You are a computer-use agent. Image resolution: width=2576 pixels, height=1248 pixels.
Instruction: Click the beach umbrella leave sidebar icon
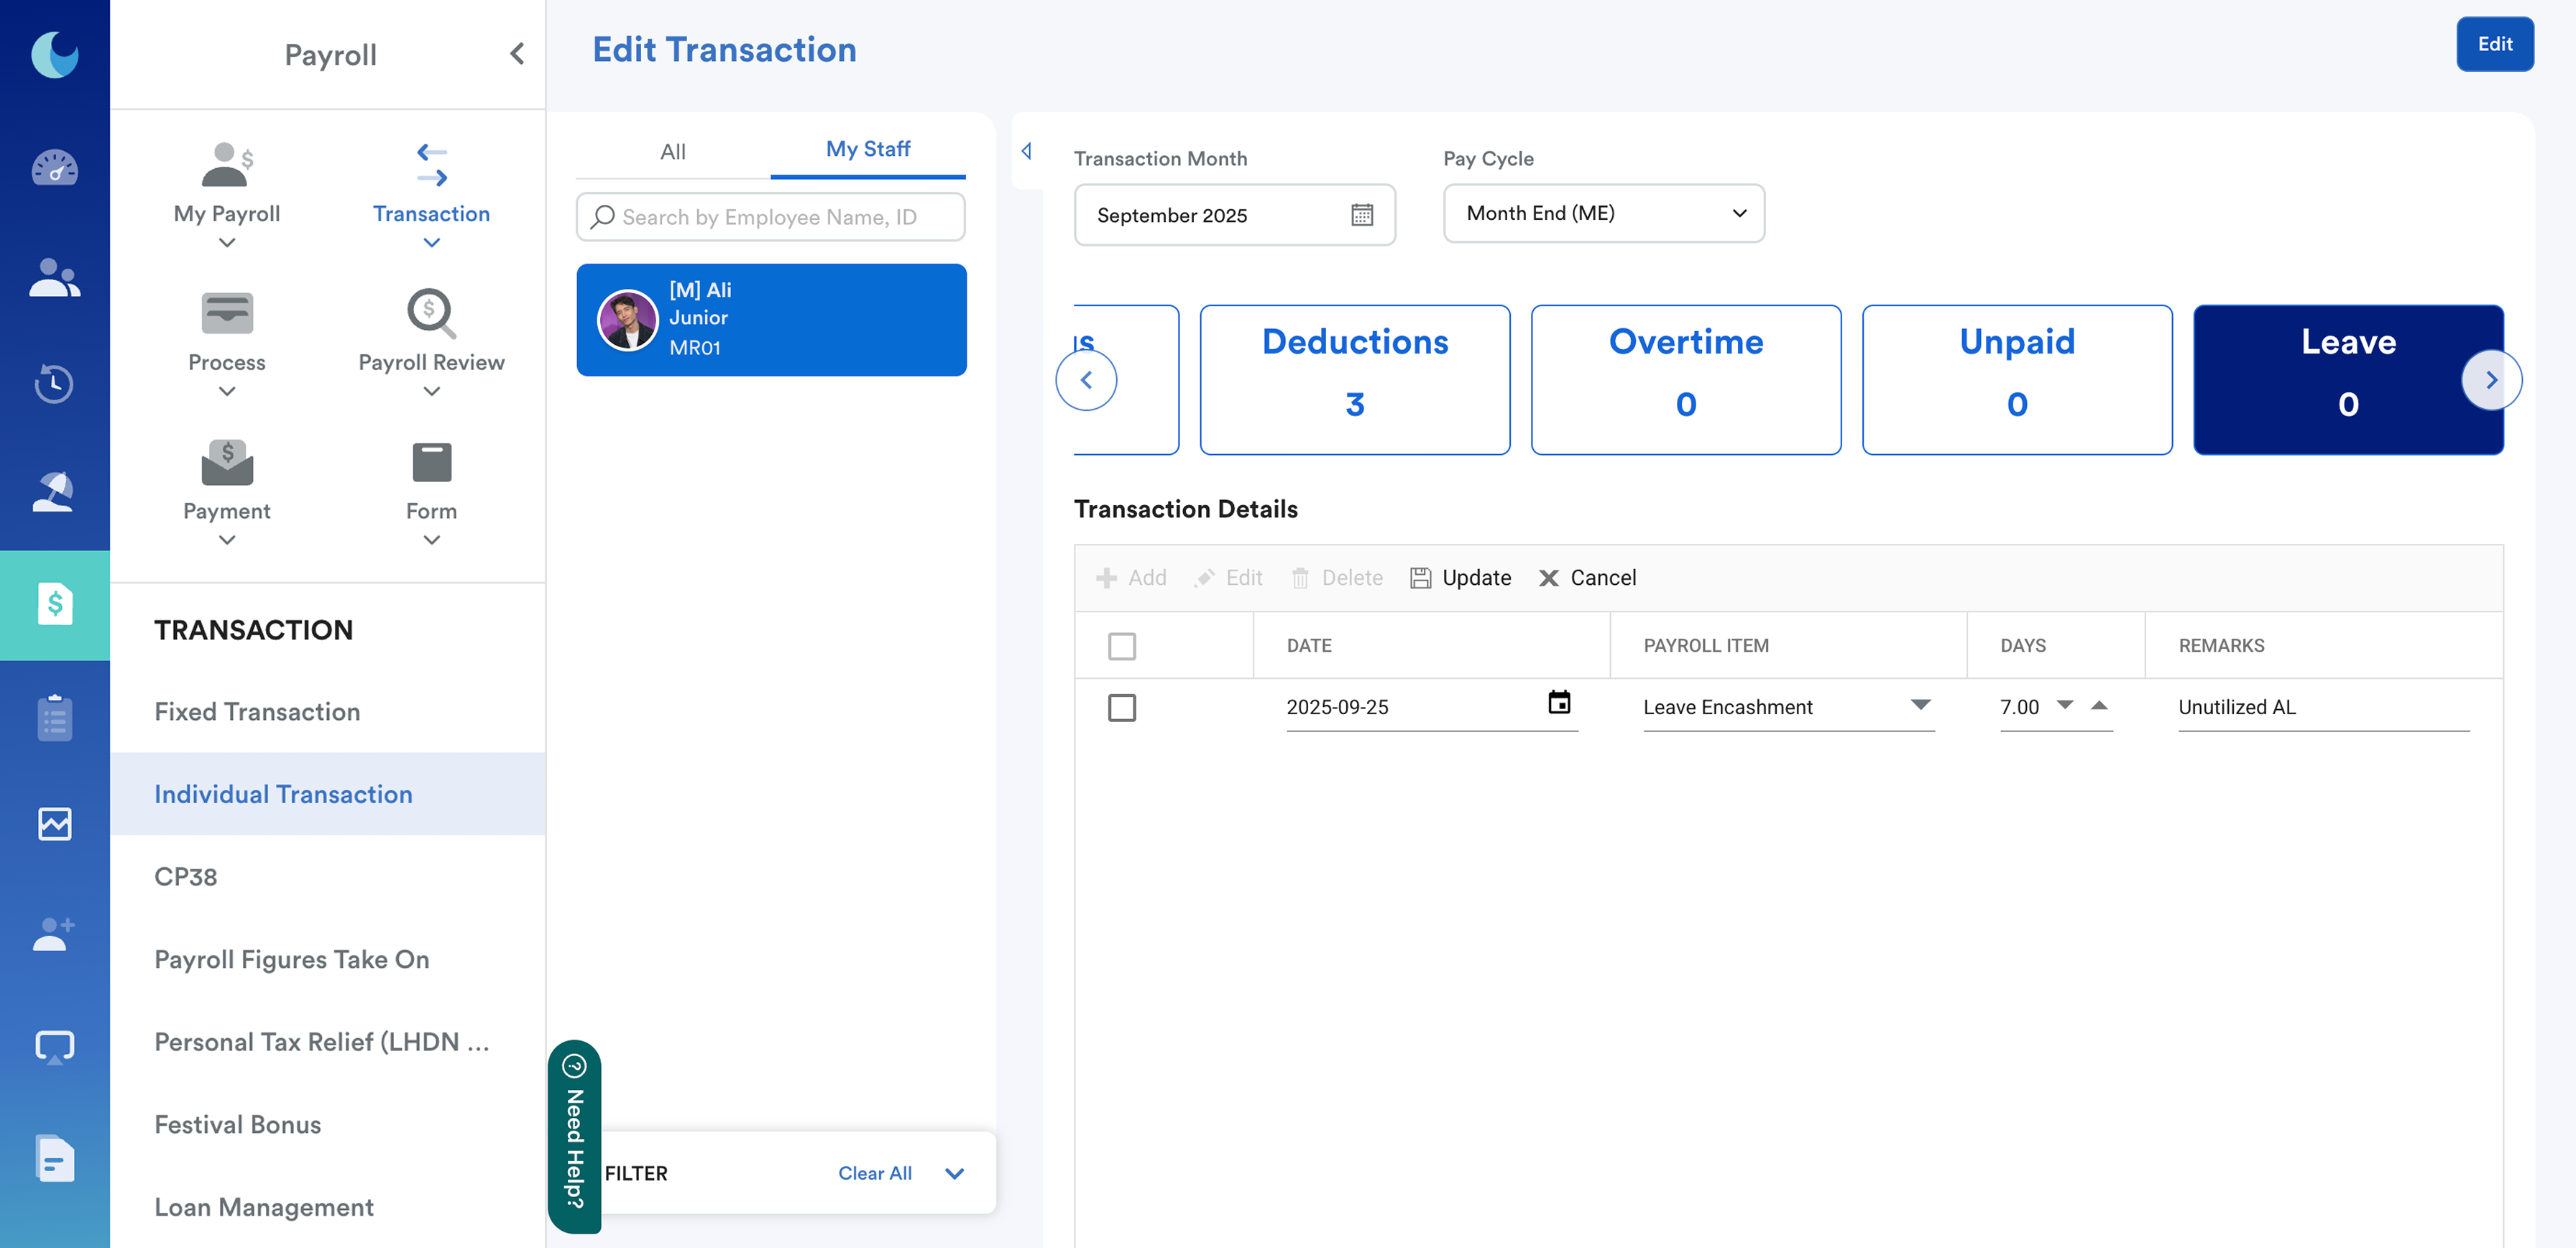(54, 491)
